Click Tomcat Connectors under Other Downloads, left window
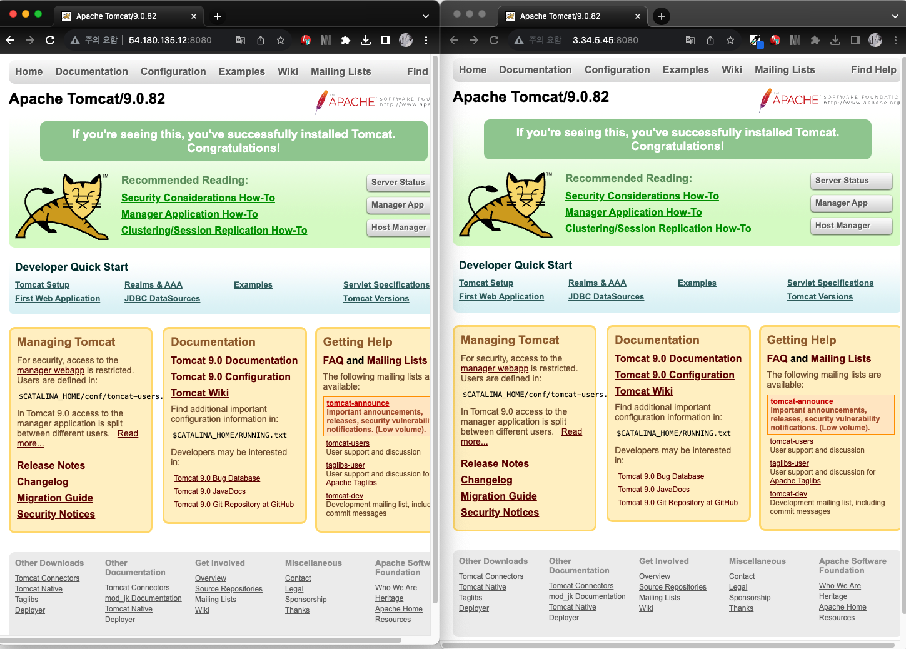Image resolution: width=906 pixels, height=649 pixels. click(x=48, y=578)
